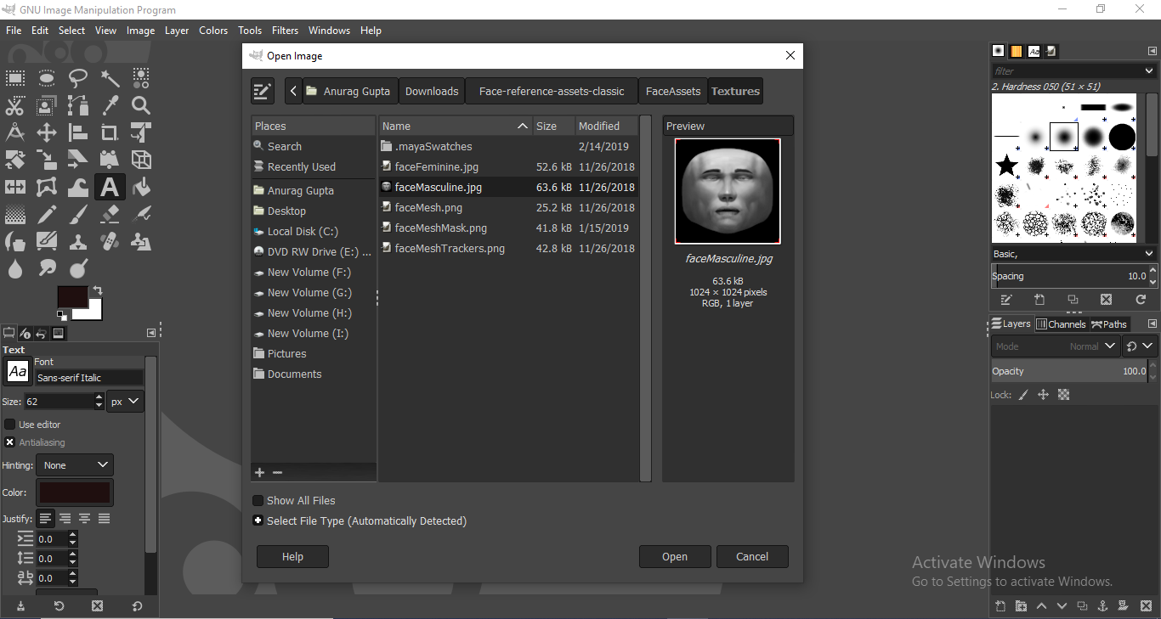1161x619 pixels.
Task: Set justify to centered alignment
Action: 85,518
